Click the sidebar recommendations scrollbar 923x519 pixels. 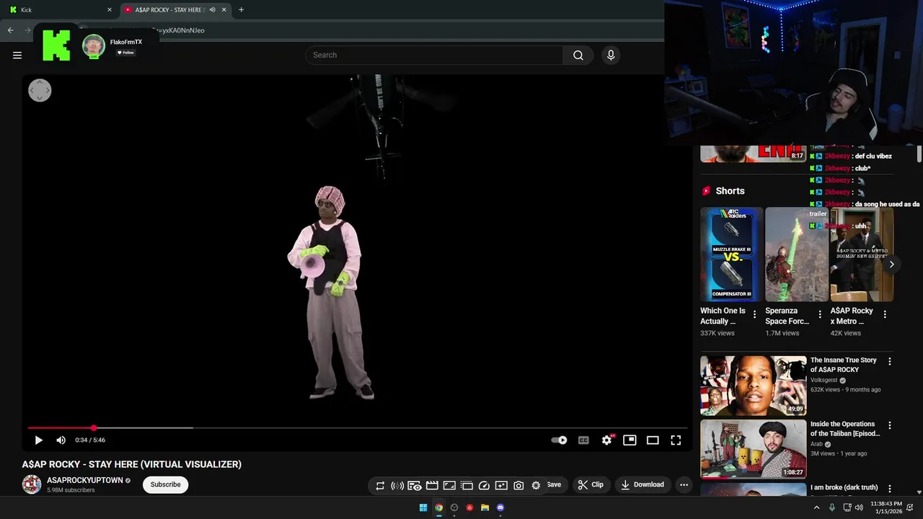click(x=919, y=154)
